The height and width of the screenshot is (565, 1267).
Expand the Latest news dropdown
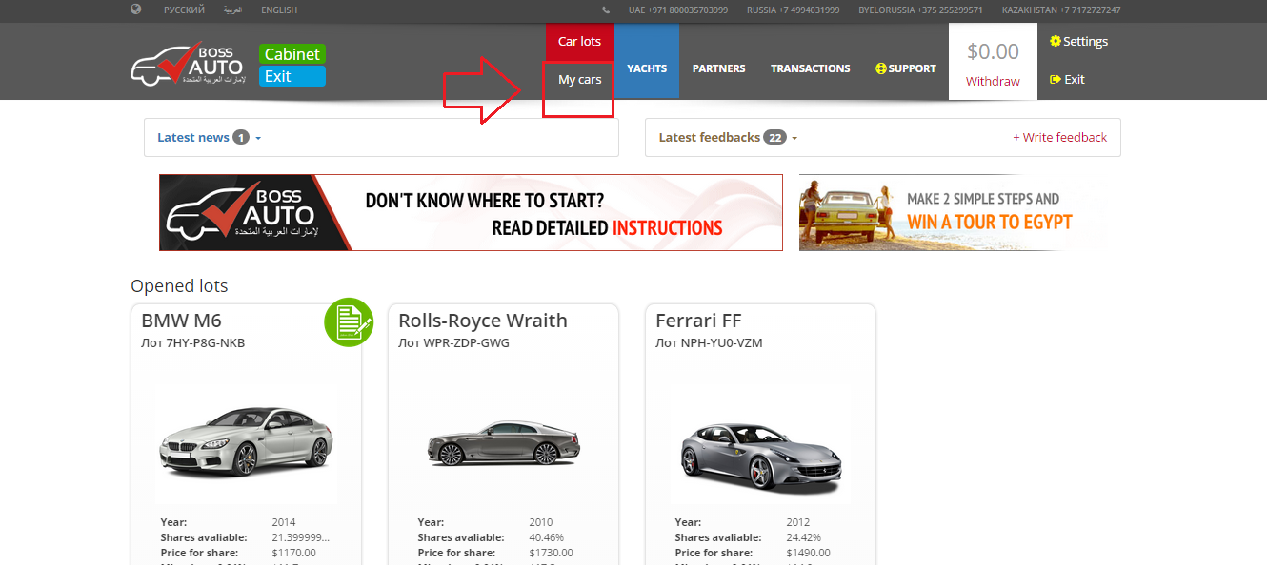click(x=210, y=138)
